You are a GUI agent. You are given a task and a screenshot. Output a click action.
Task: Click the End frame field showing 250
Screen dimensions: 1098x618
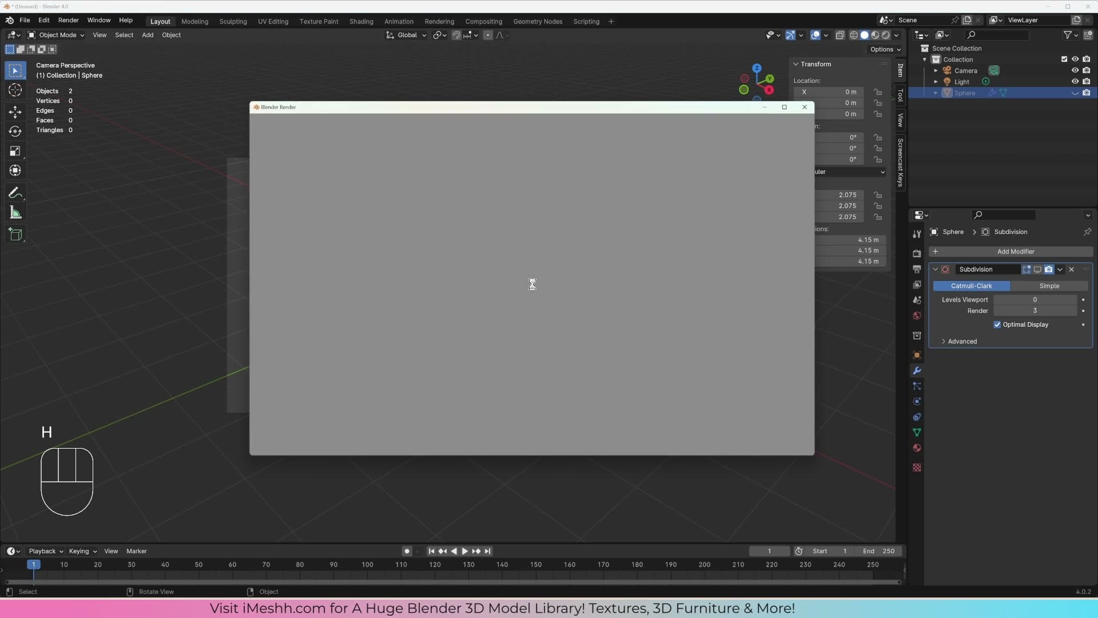point(879,551)
